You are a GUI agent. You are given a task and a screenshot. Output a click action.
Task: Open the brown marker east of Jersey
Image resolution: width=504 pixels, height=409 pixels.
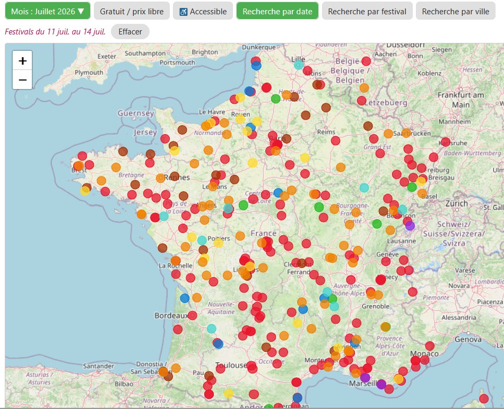[x=183, y=130]
